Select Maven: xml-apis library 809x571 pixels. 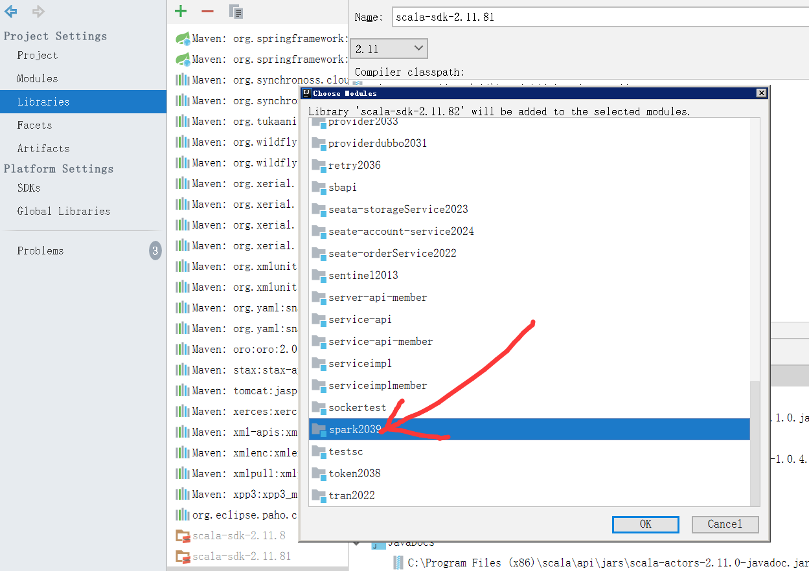[236, 432]
